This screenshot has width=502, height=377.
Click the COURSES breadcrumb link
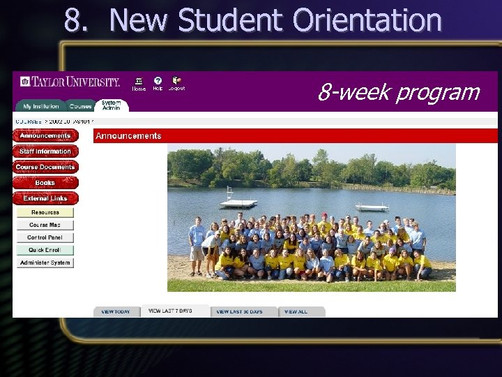pyautogui.click(x=29, y=121)
